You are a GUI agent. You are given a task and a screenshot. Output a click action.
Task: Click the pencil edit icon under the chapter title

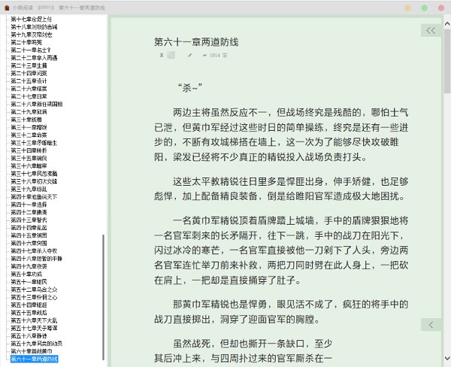[x=189, y=55]
